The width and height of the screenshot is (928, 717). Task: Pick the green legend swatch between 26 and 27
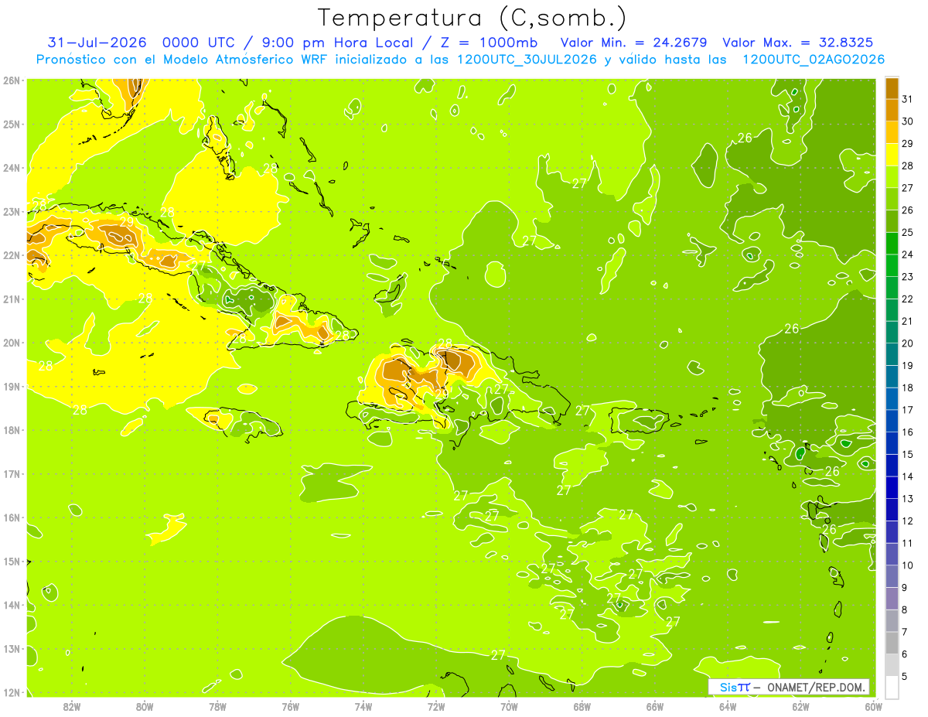(x=892, y=199)
